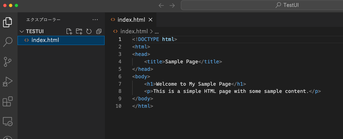This screenshot has width=343, height=139.
Task: Click the TestUI command center search box
Action: (262, 5)
